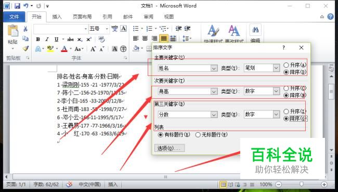Screen dimensions: 338x192
Task: Open Text Effects glowing A
Action: (x=38, y=49)
